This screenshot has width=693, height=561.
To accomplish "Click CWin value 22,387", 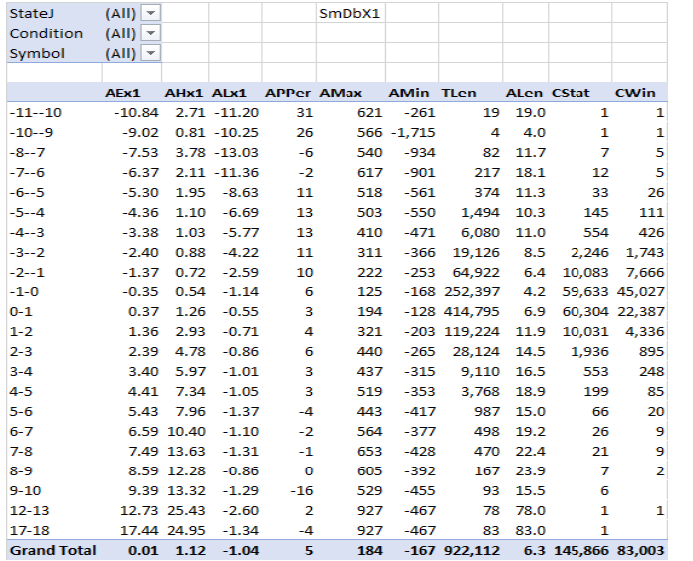I will [x=641, y=312].
